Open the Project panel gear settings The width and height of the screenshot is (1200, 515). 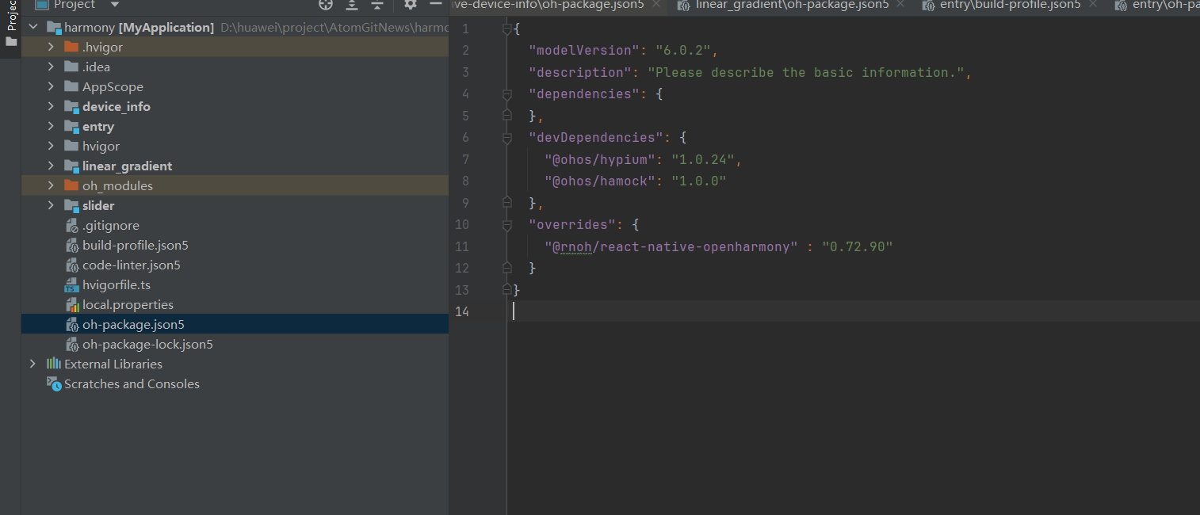click(410, 5)
